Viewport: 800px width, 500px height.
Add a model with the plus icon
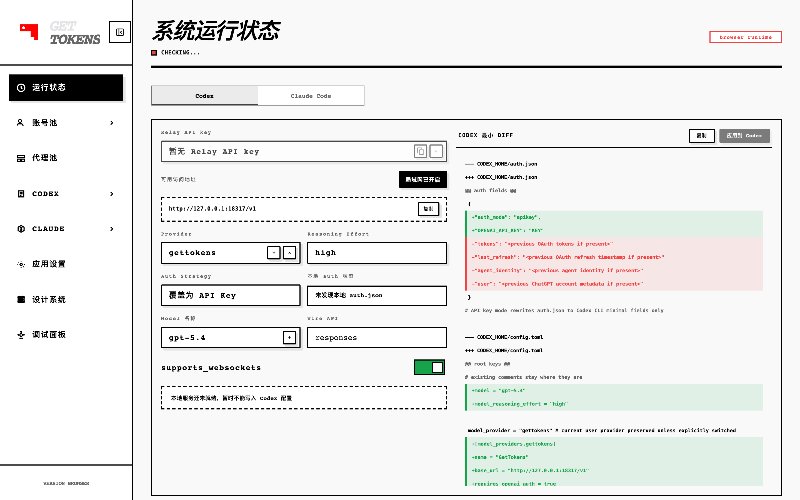point(289,337)
